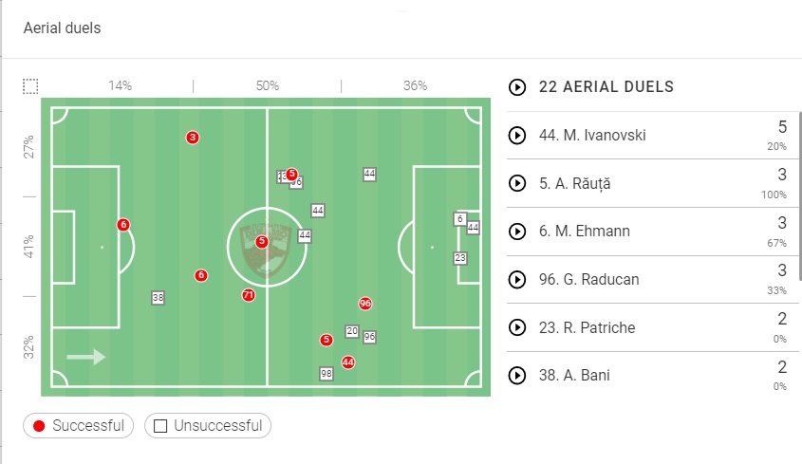Select the 36% attacking third zone
Viewport: 802px width, 464px height.
click(x=416, y=85)
